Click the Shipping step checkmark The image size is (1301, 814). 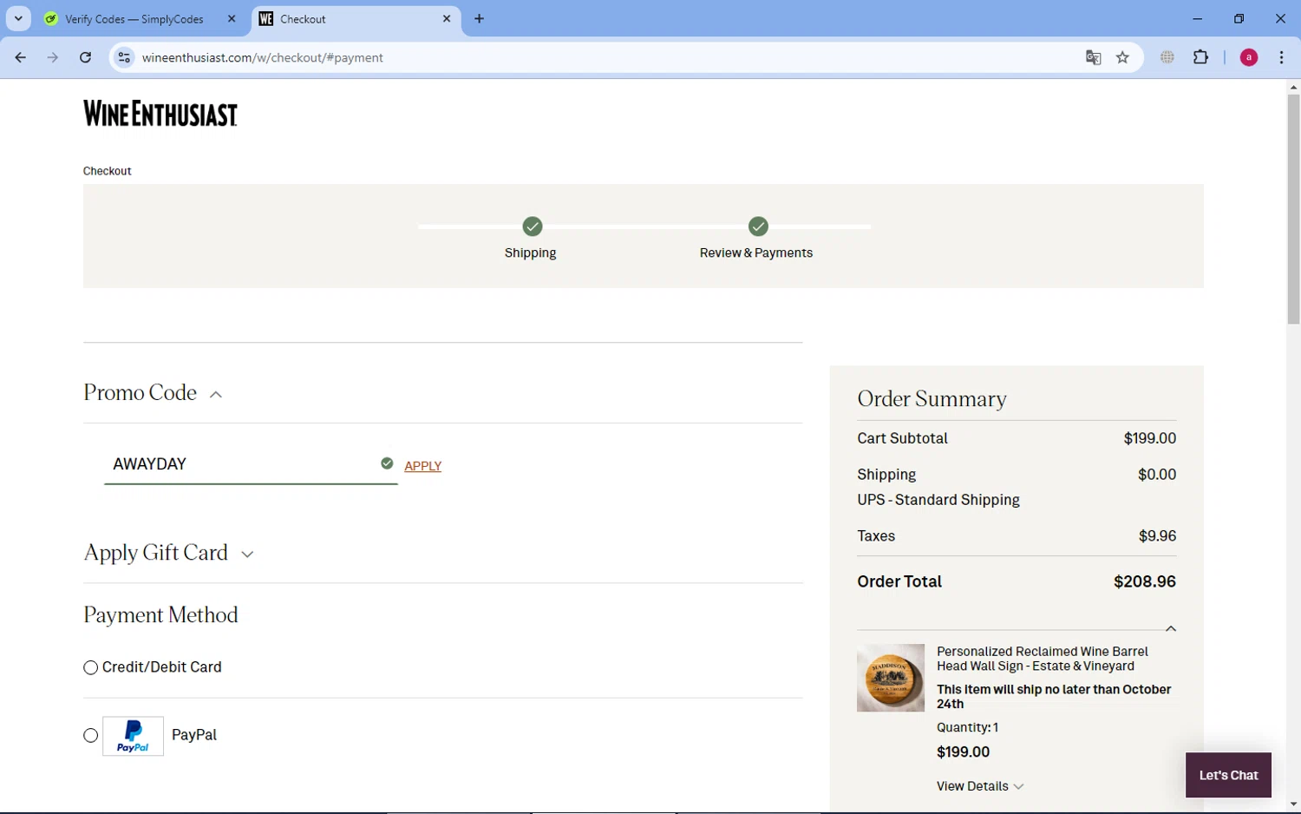533,226
